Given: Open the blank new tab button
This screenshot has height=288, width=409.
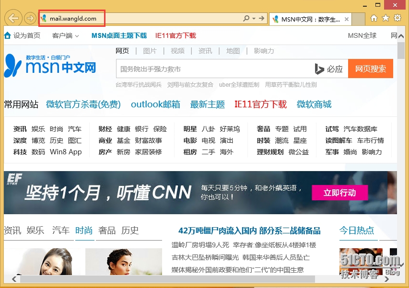Looking at the screenshot, I should [x=358, y=19].
